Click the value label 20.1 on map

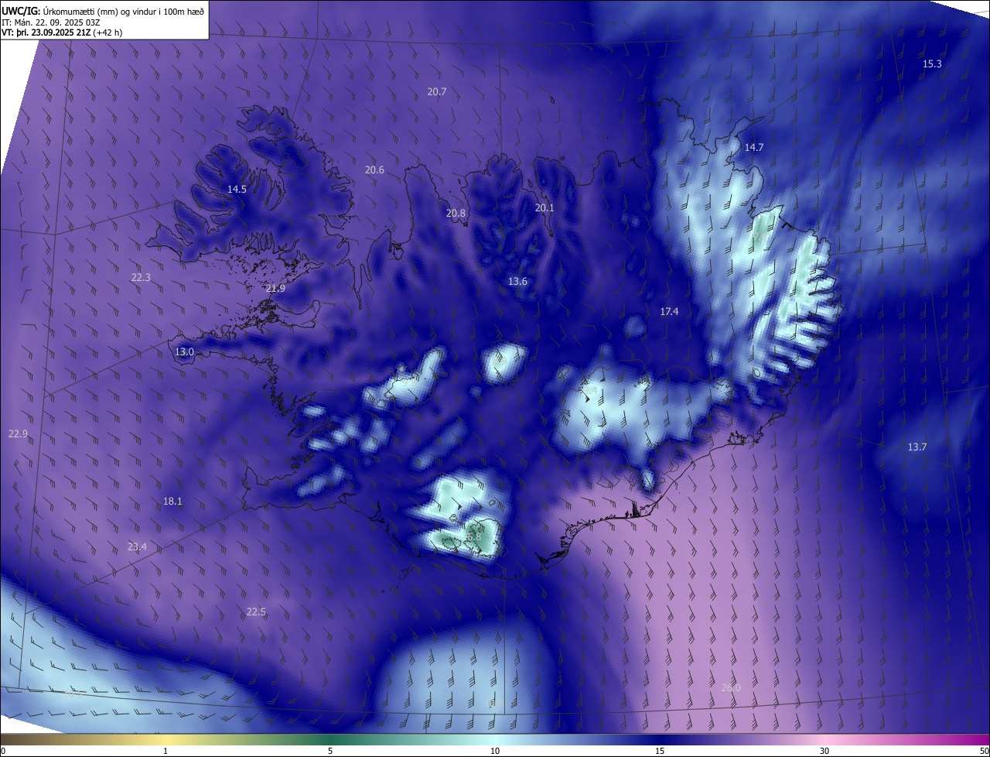click(x=544, y=207)
